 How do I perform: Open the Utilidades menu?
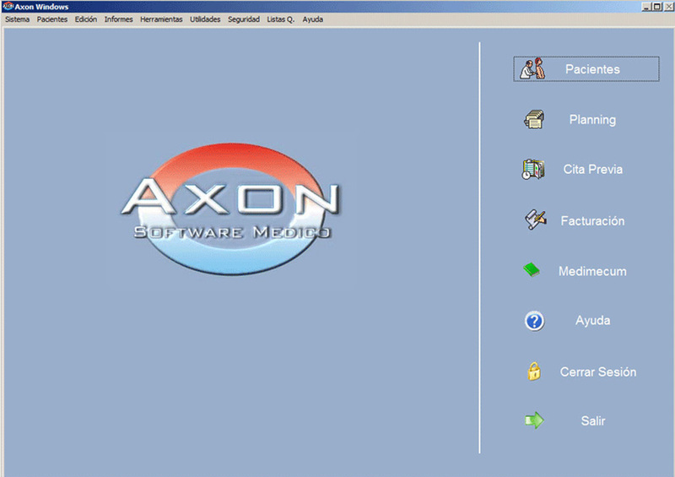pyautogui.click(x=205, y=19)
